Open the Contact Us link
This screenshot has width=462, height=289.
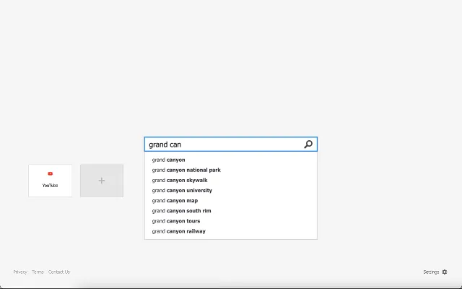pyautogui.click(x=59, y=272)
